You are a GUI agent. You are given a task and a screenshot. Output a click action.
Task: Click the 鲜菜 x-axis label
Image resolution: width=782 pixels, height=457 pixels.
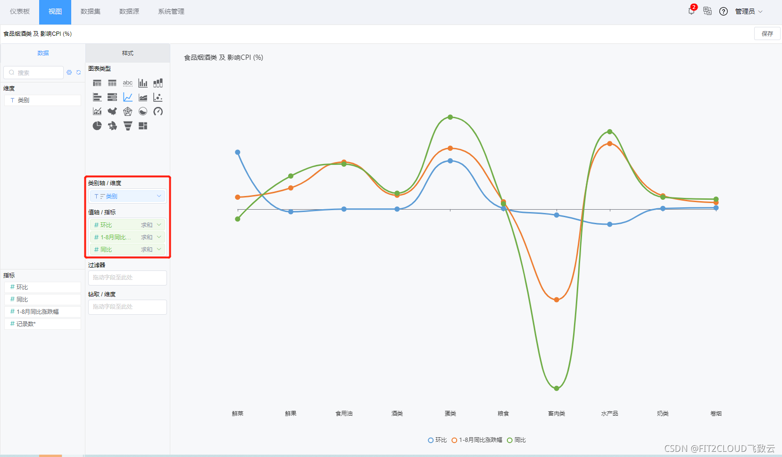click(x=238, y=414)
